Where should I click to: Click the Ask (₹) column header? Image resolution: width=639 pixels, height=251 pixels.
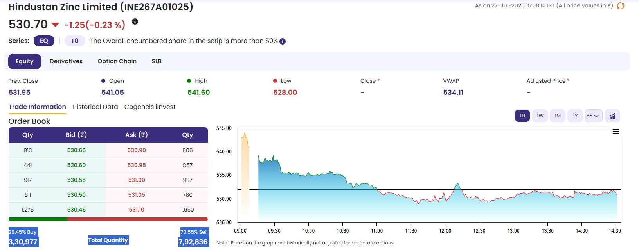pos(137,135)
